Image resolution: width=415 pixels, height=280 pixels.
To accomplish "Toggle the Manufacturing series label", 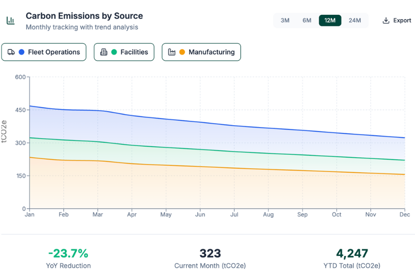I will coord(211,52).
